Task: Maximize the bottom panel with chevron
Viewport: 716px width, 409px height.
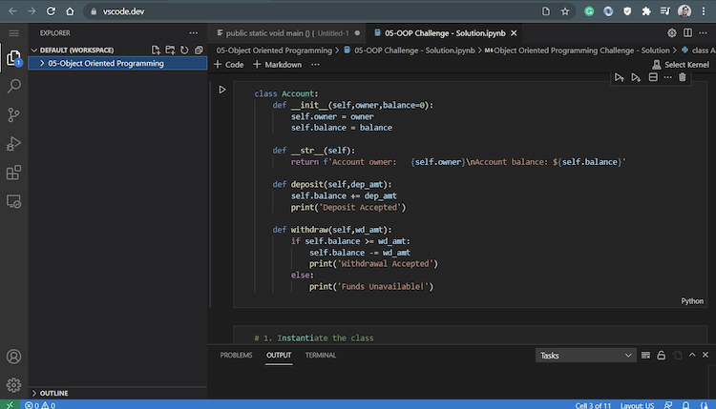Action: click(692, 355)
